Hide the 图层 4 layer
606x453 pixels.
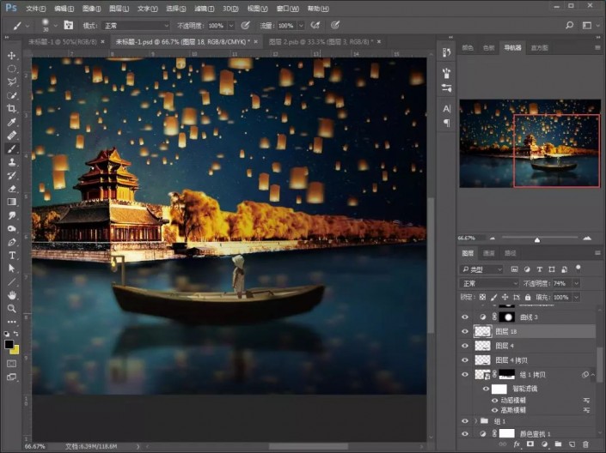click(x=465, y=346)
